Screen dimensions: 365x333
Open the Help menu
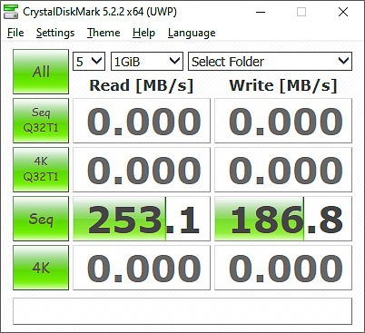coord(143,33)
